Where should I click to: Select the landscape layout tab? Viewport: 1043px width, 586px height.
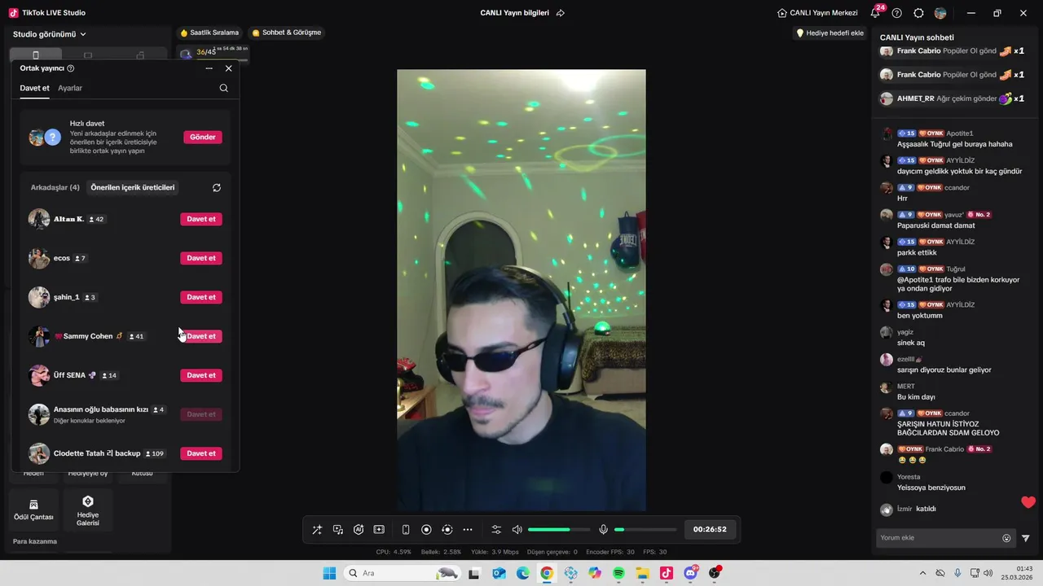88,55
